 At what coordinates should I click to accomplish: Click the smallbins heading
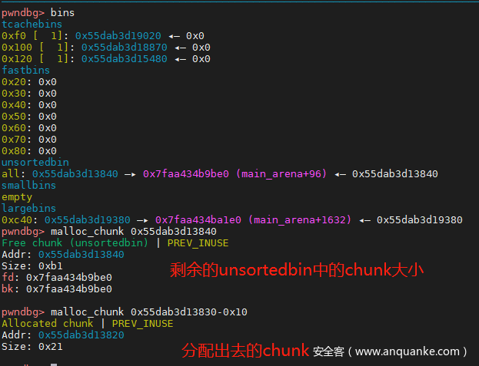pos(28,186)
